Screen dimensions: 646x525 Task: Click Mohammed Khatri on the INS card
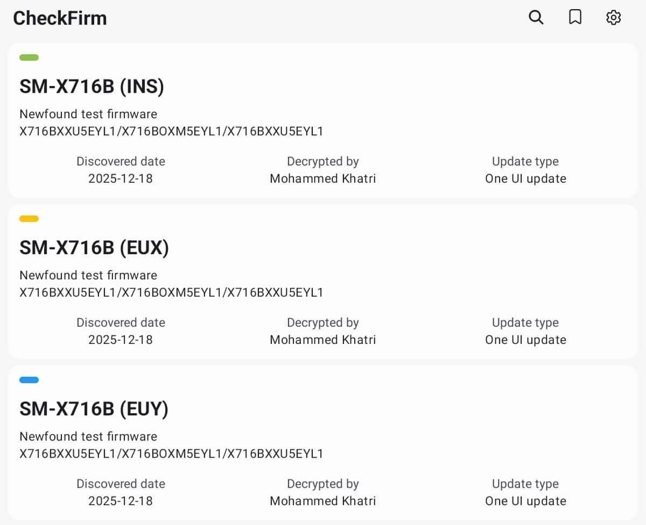click(x=322, y=178)
